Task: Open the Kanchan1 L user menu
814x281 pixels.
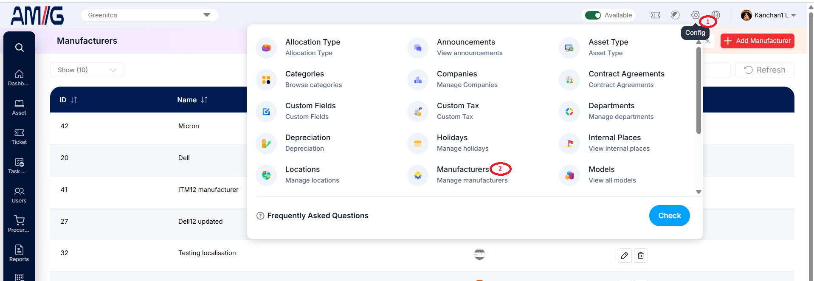Action: 768,15
